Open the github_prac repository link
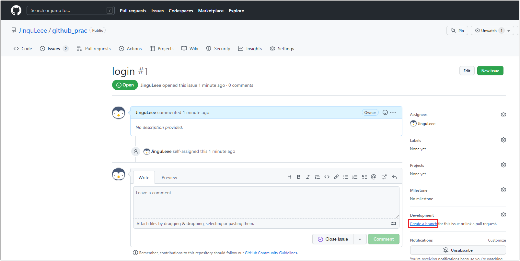Image resolution: width=520 pixels, height=261 pixels. (70, 30)
